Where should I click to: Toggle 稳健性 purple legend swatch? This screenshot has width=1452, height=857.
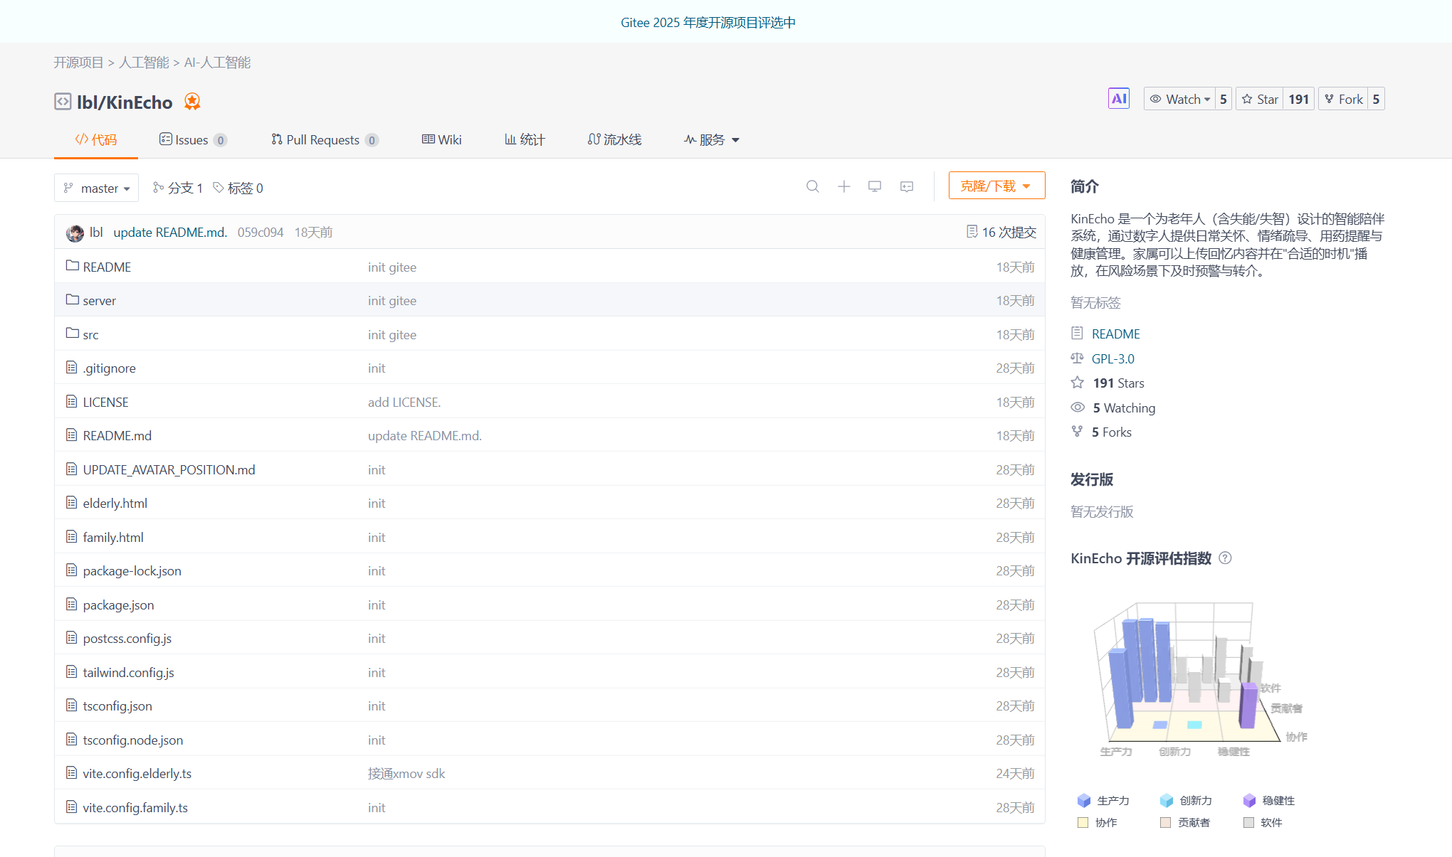tap(1249, 801)
